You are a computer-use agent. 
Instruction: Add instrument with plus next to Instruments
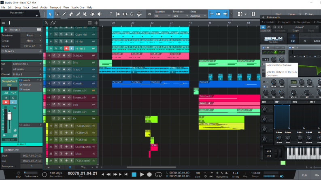coord(263,17)
